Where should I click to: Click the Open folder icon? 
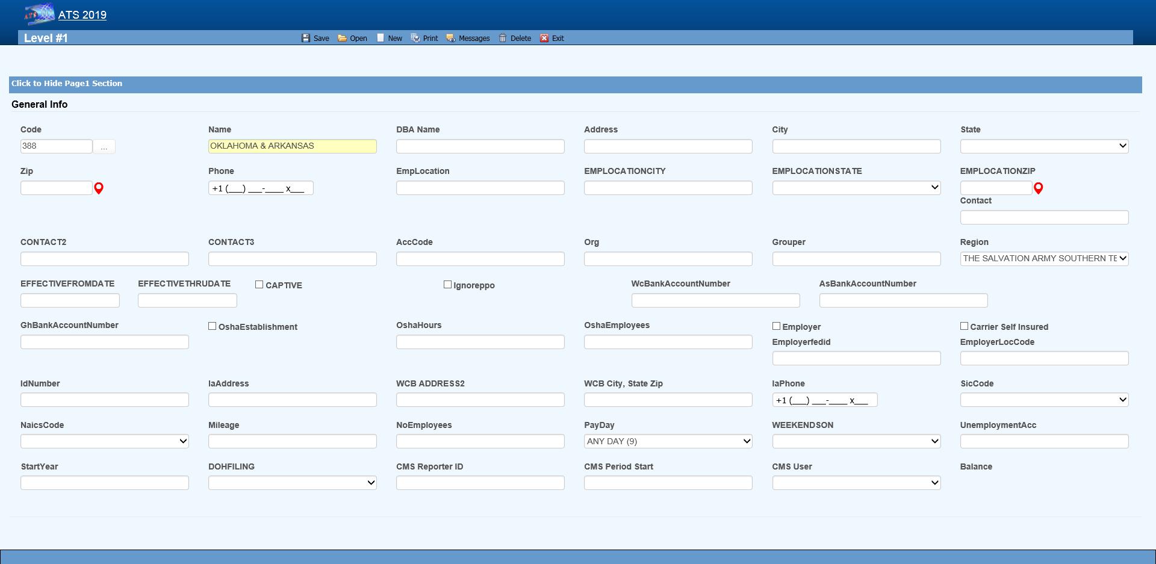(342, 38)
